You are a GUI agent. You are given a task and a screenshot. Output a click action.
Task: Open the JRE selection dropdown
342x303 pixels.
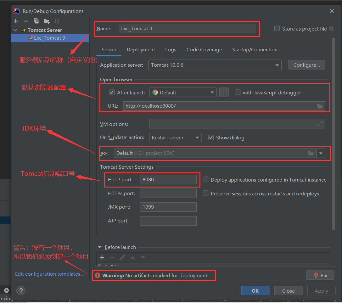[x=321, y=153]
